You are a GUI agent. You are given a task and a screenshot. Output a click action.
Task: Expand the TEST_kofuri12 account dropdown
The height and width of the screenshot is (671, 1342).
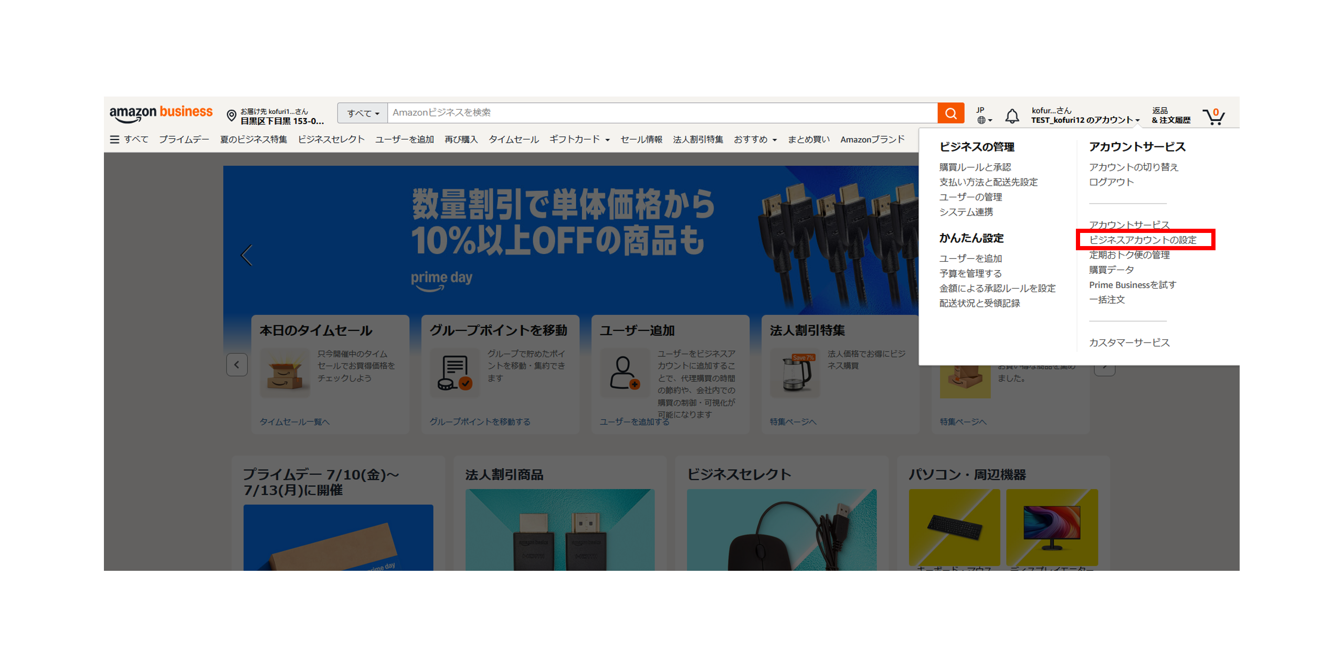1085,120
